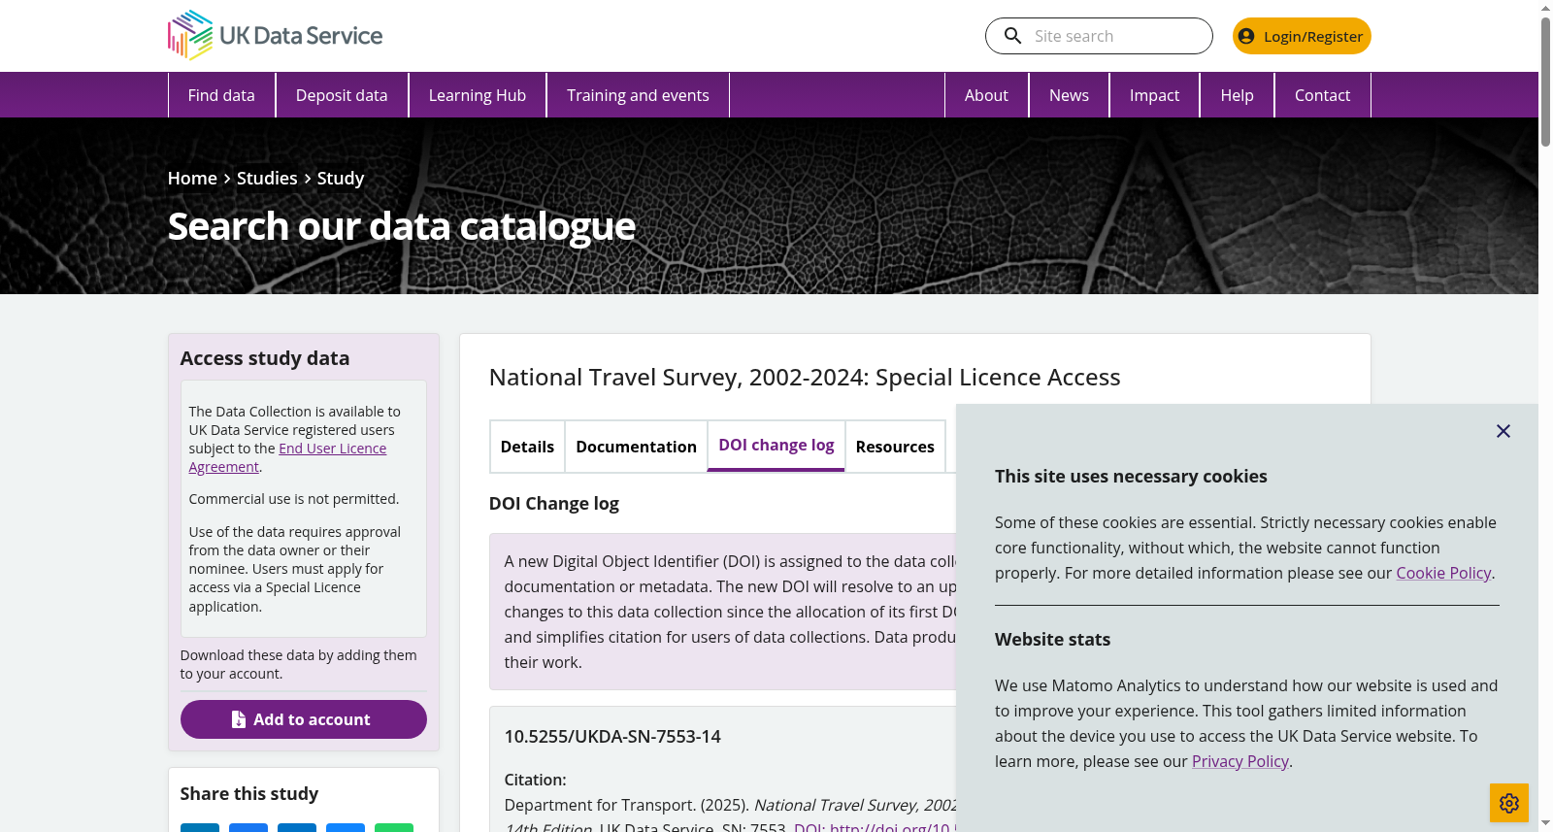The height and width of the screenshot is (832, 1553).
Task: Click 'Commercial use is not permitted.' text
Action: [x=294, y=499]
